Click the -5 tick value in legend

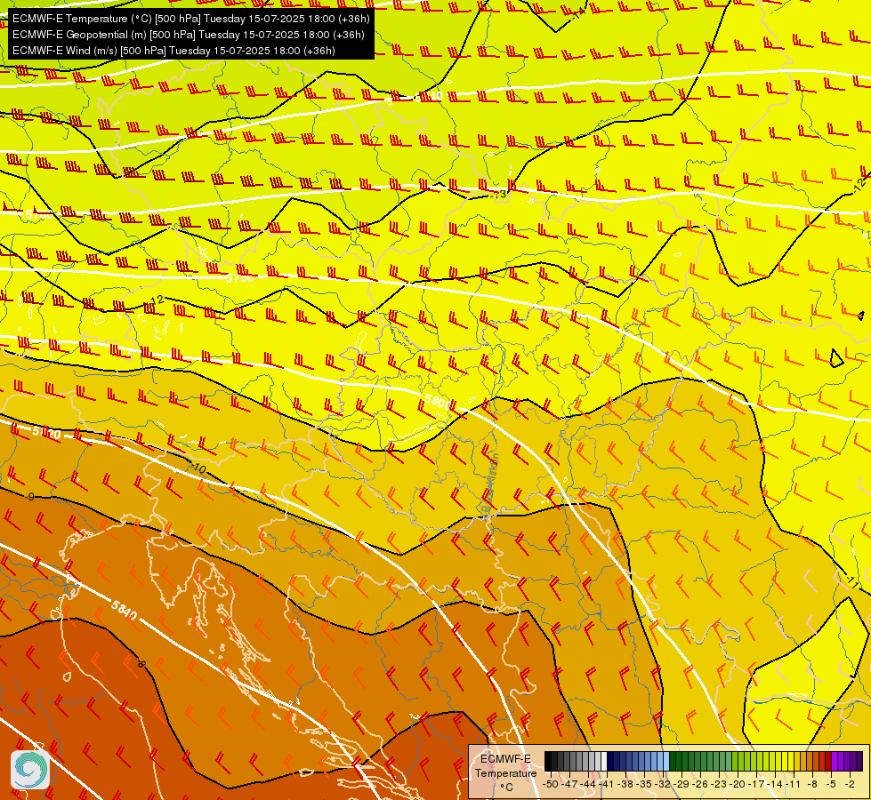830,784
